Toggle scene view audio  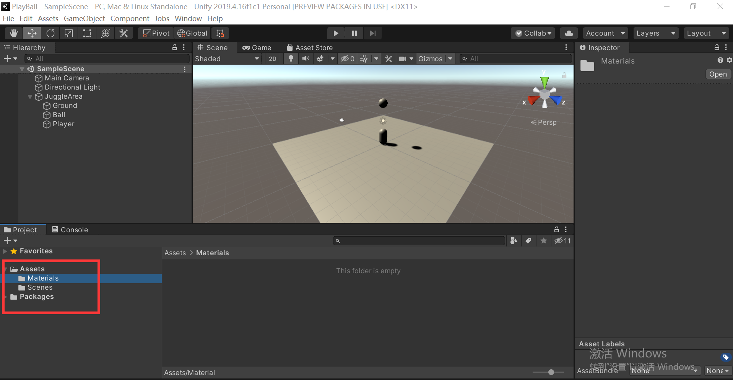pyautogui.click(x=305, y=59)
